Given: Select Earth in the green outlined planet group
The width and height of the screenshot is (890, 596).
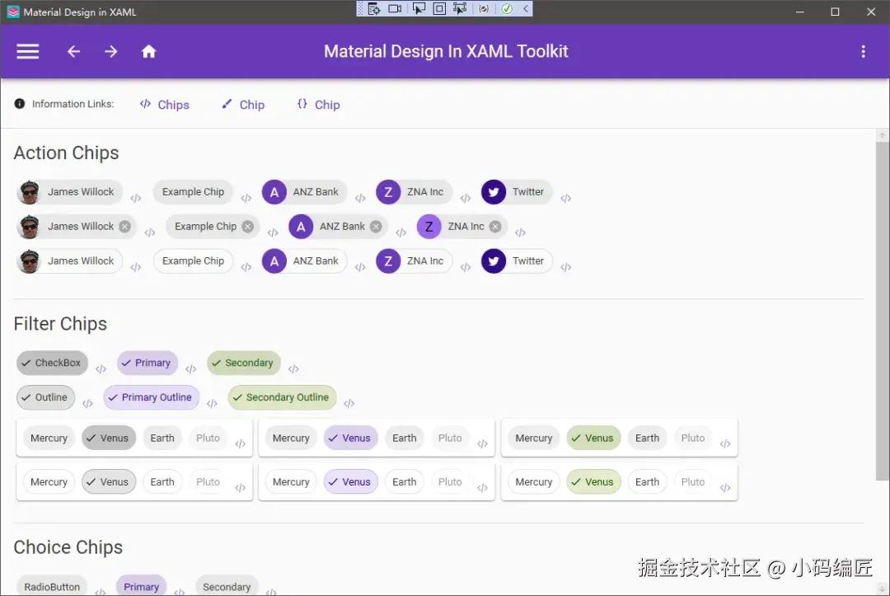Looking at the screenshot, I should point(647,482).
